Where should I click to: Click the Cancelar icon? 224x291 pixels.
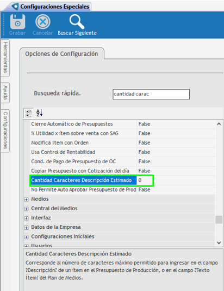click(x=43, y=22)
